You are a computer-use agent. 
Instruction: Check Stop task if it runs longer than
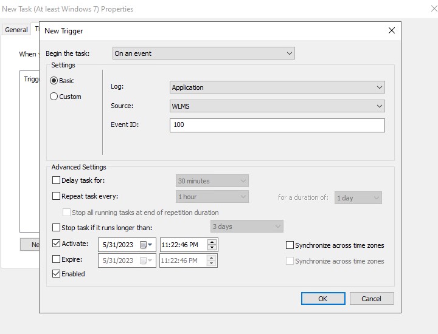(56, 228)
